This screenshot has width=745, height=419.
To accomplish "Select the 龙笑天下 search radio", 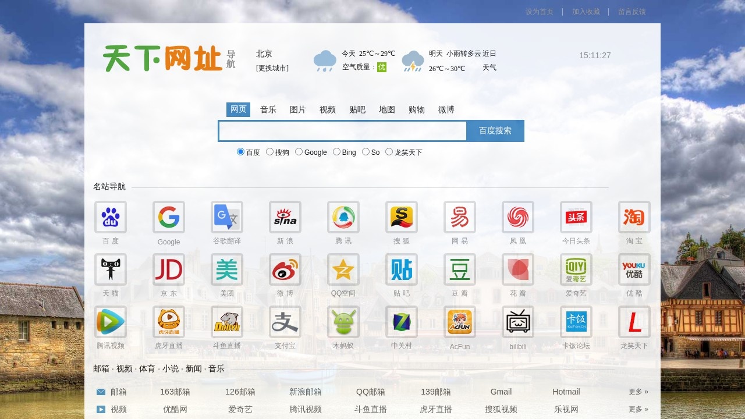I will pos(389,152).
